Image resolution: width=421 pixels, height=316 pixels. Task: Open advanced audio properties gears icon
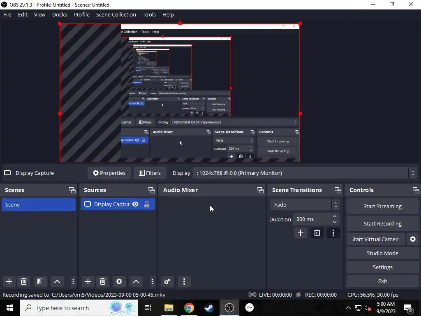coord(167,281)
